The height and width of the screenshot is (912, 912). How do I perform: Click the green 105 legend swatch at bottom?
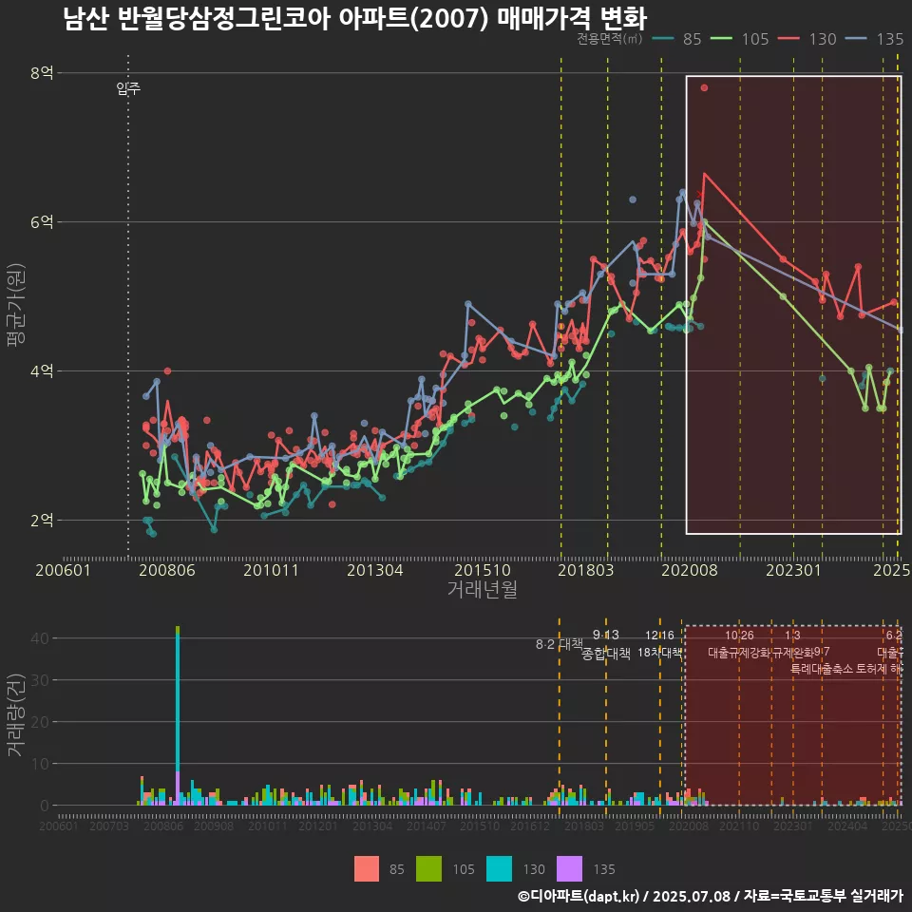point(428,869)
